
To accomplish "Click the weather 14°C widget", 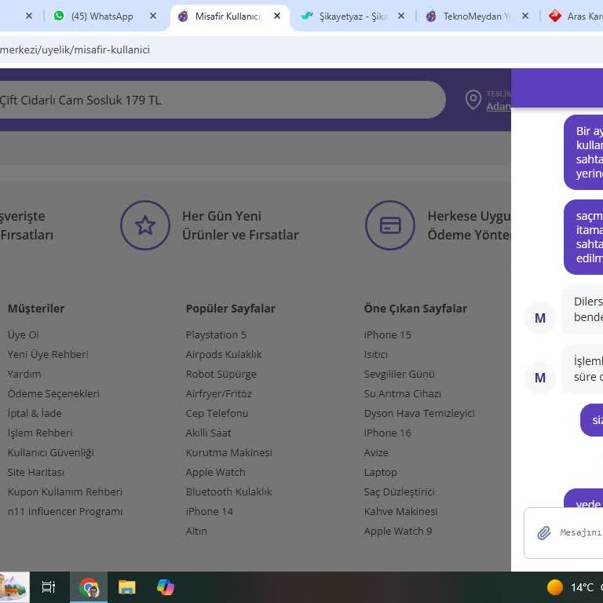I will point(575,587).
